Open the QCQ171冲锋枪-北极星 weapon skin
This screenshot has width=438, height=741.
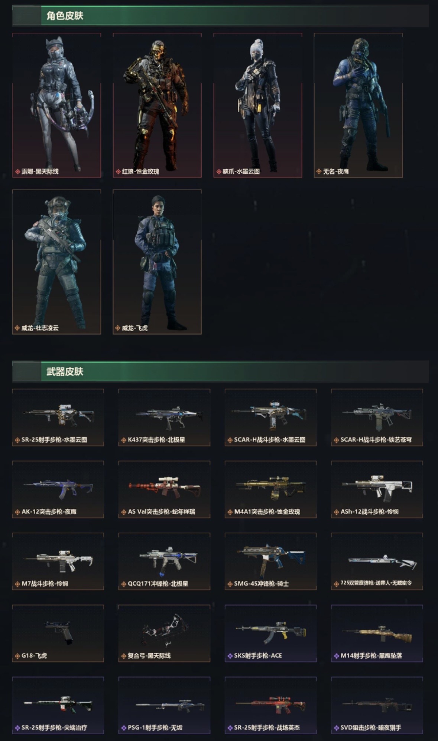tap(164, 562)
